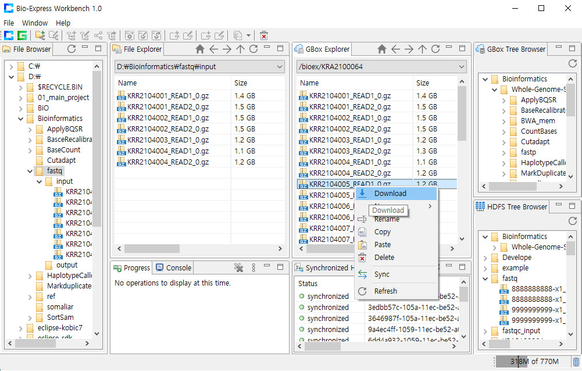Viewport: 582px width, 371px height.
Task: Switch to the blue Bio-Express perspective icon
Action: [x=9, y=35]
